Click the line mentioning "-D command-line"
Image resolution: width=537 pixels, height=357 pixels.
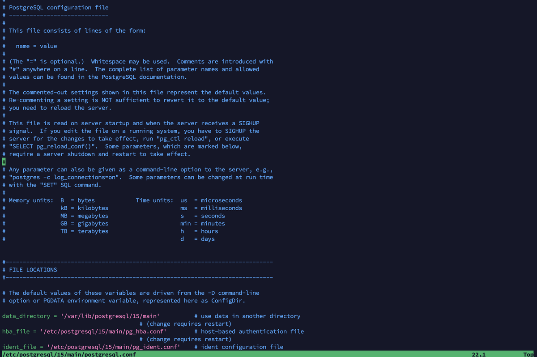131,293
